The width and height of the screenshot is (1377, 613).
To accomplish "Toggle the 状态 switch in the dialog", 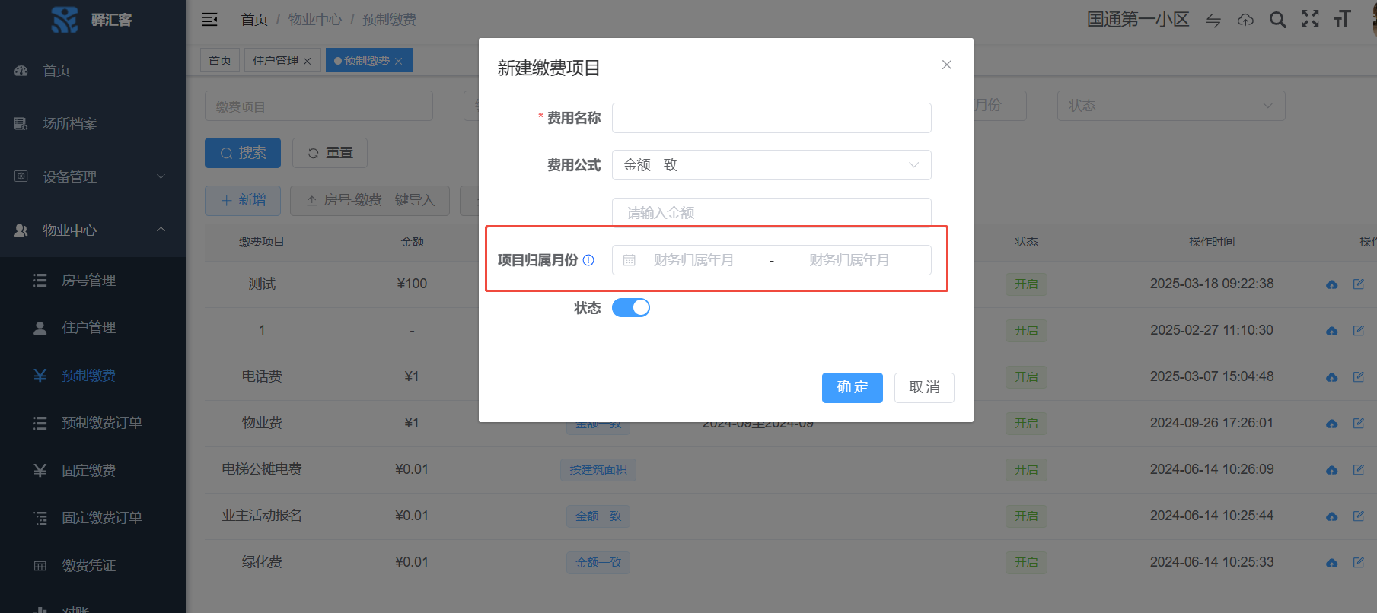I will (630, 307).
